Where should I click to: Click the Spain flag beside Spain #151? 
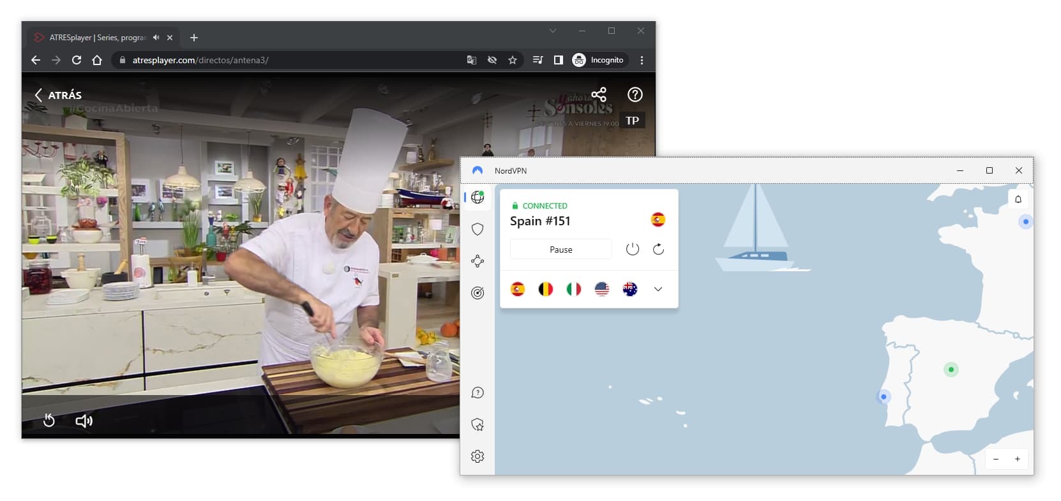(658, 220)
